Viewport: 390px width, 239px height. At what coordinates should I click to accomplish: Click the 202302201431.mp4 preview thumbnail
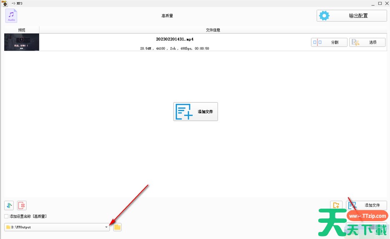(x=22, y=42)
